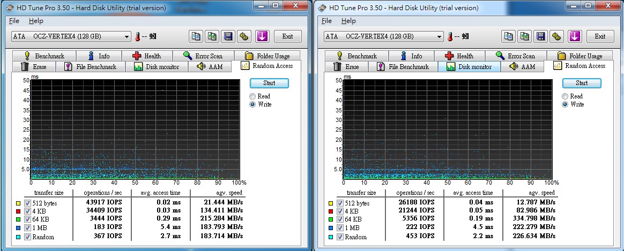Click thermometer temperature icon in right window

tap(450, 36)
